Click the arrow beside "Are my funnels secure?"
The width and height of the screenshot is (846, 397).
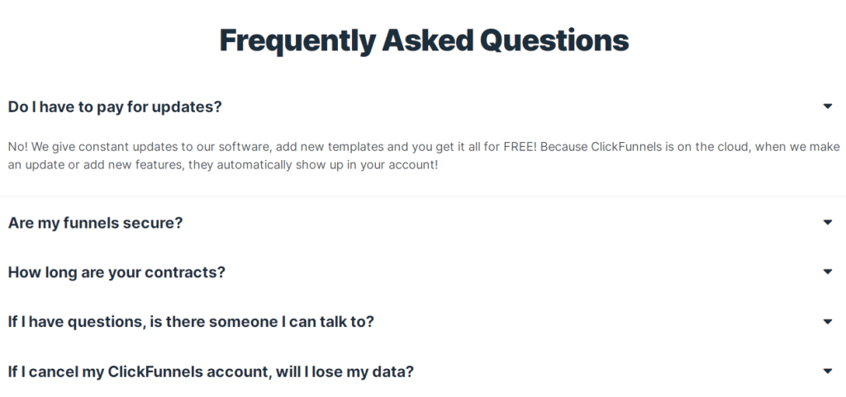pyautogui.click(x=827, y=222)
